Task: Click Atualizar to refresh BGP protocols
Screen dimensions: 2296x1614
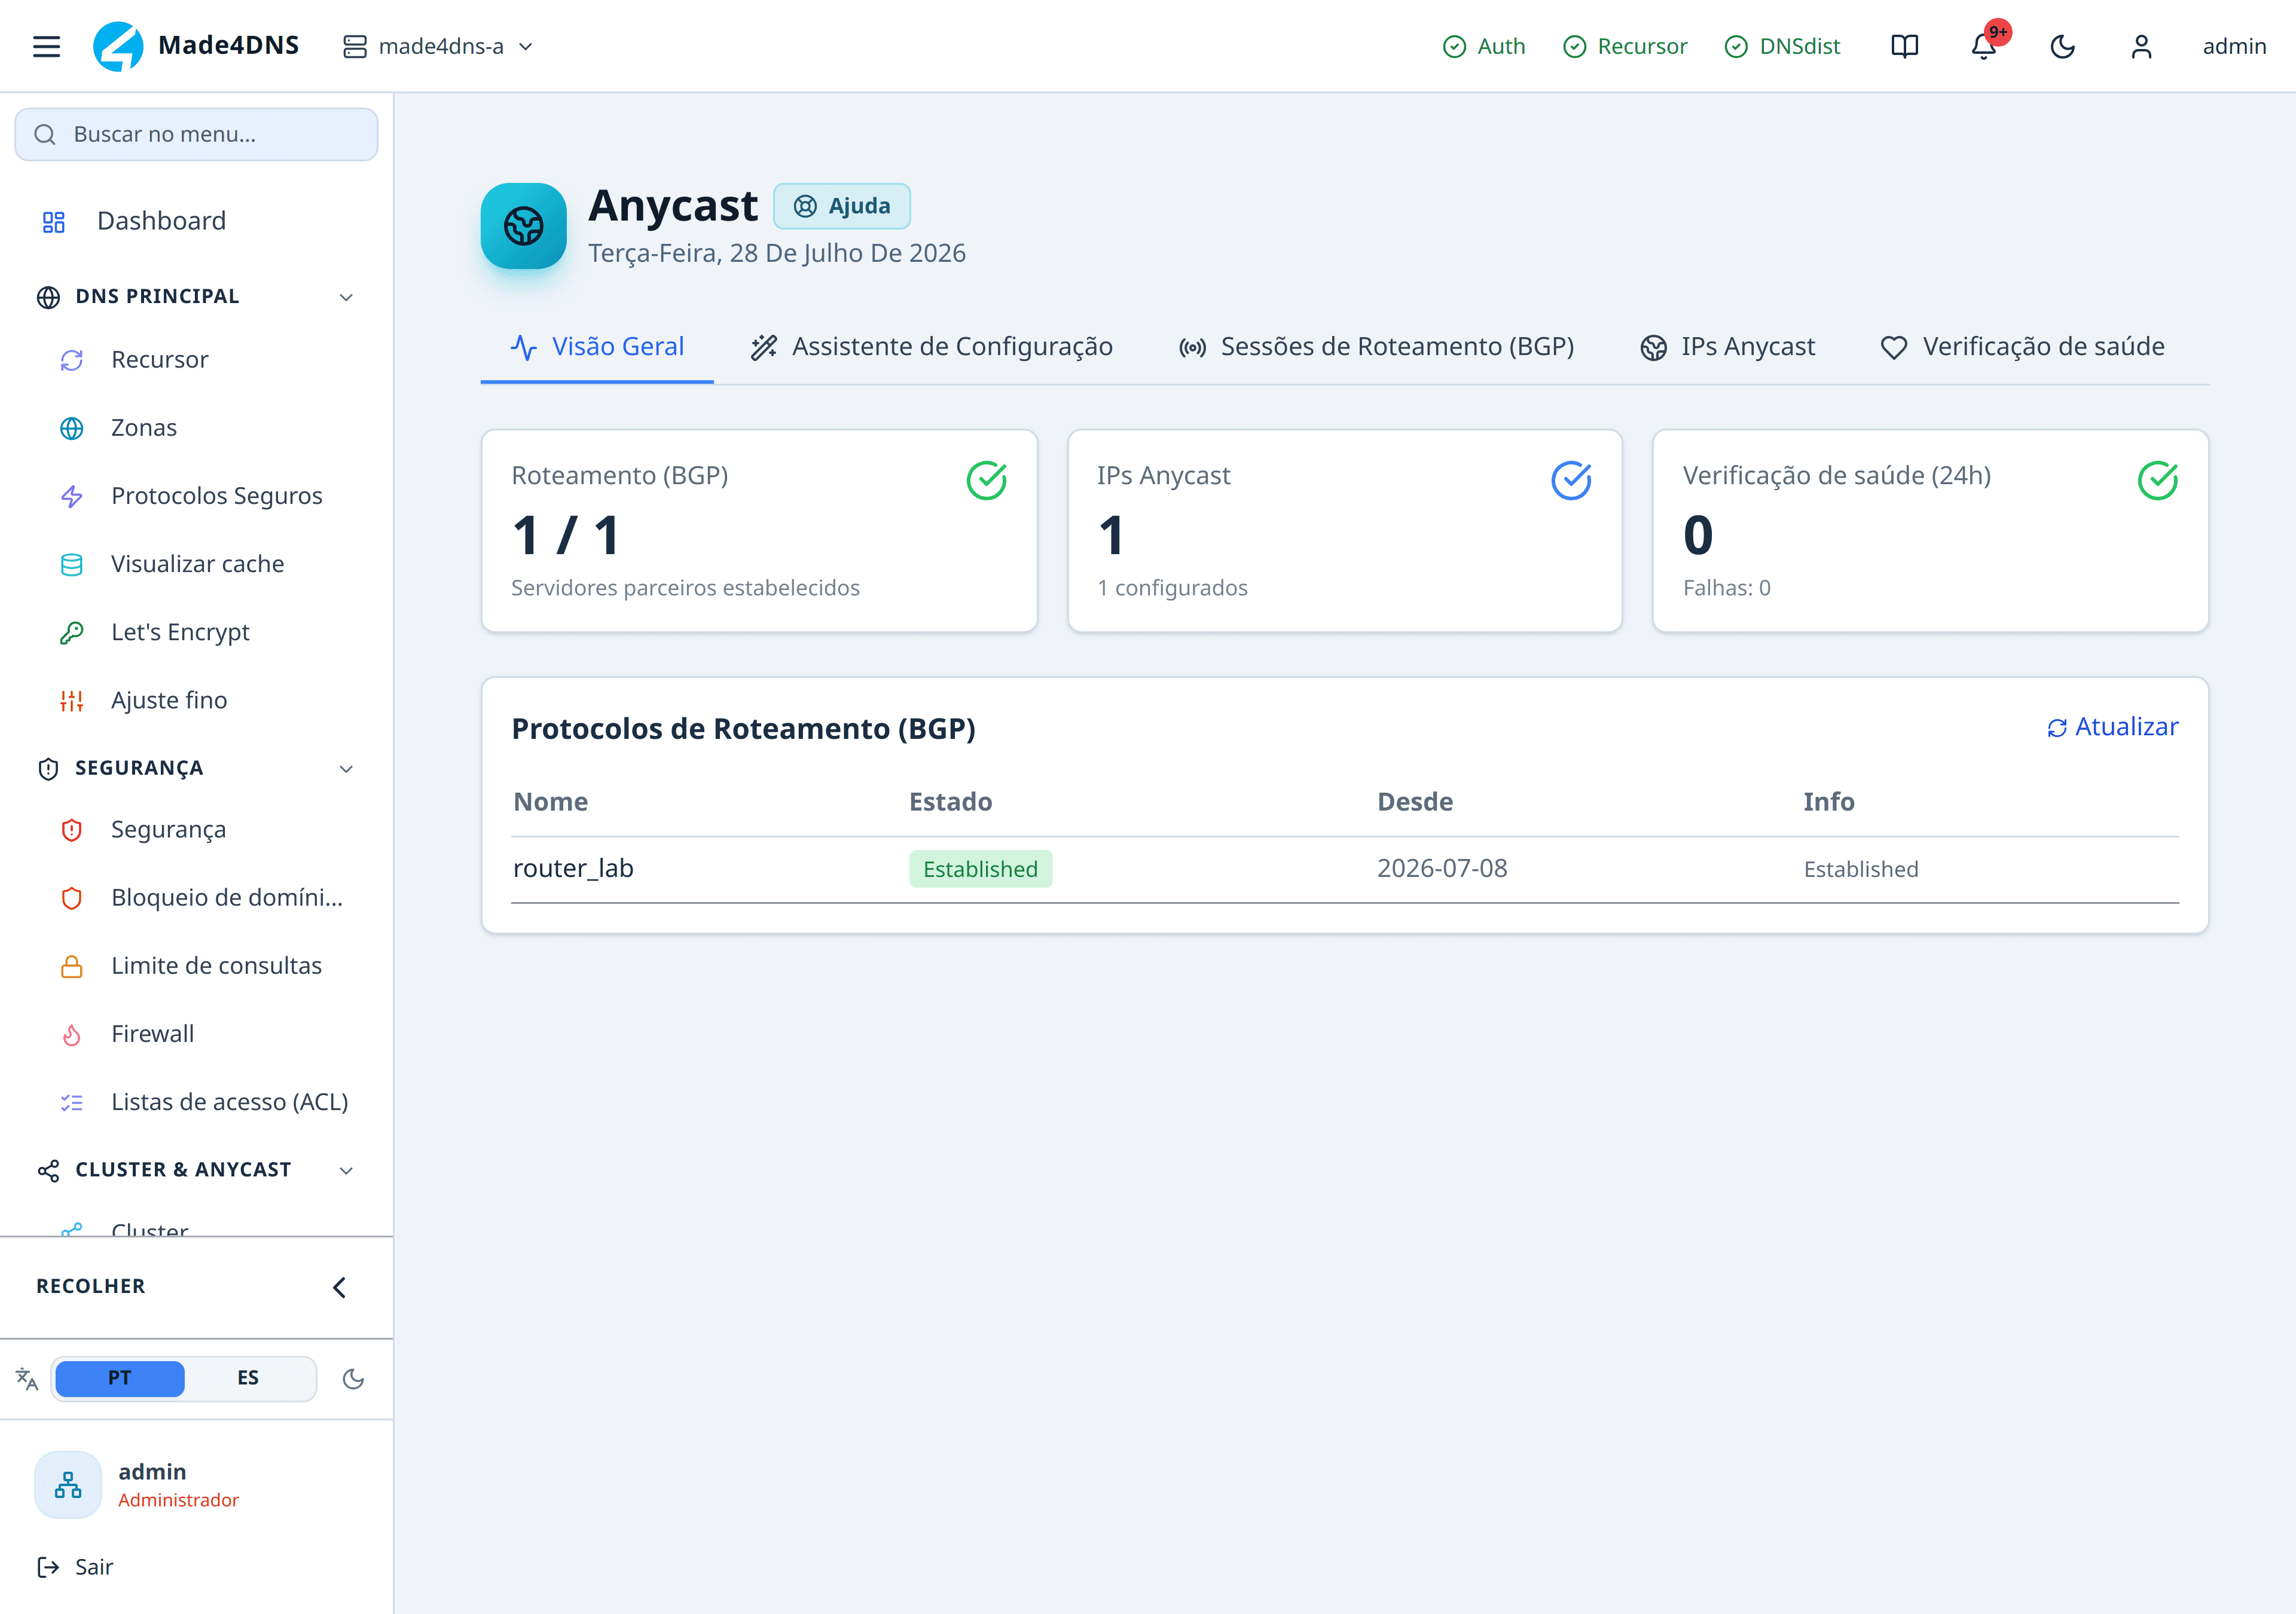Action: (x=2112, y=727)
